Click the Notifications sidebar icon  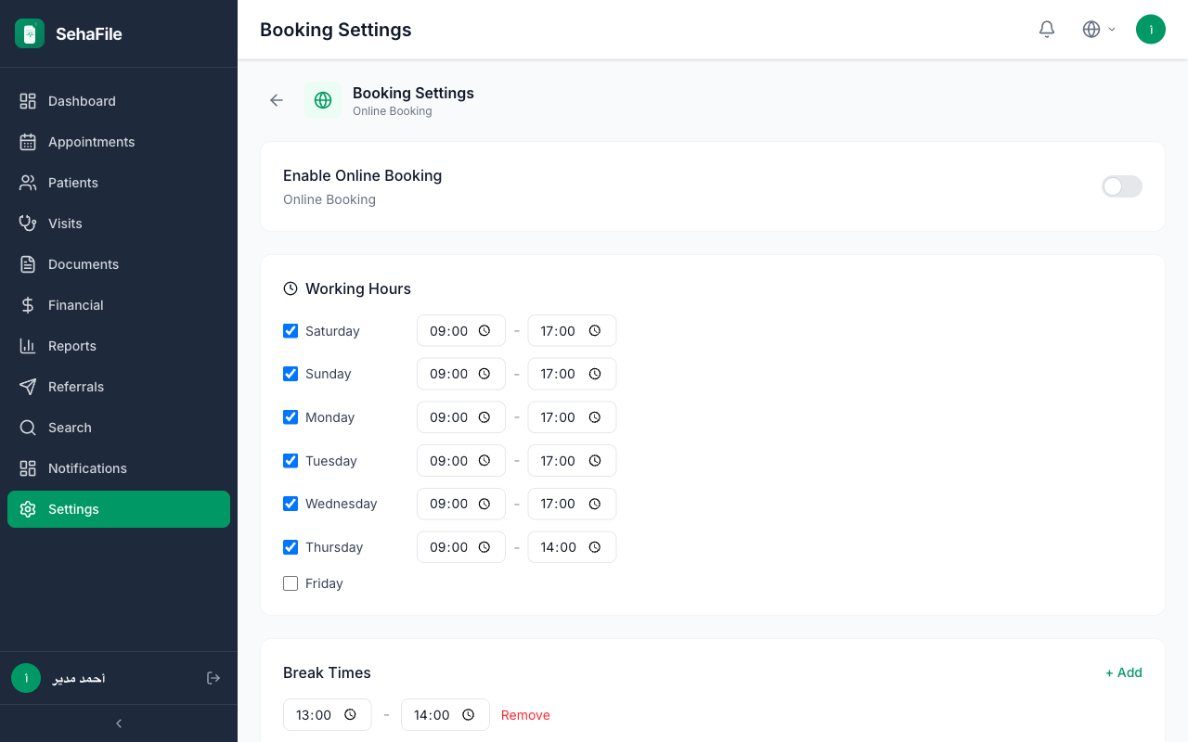(28, 468)
